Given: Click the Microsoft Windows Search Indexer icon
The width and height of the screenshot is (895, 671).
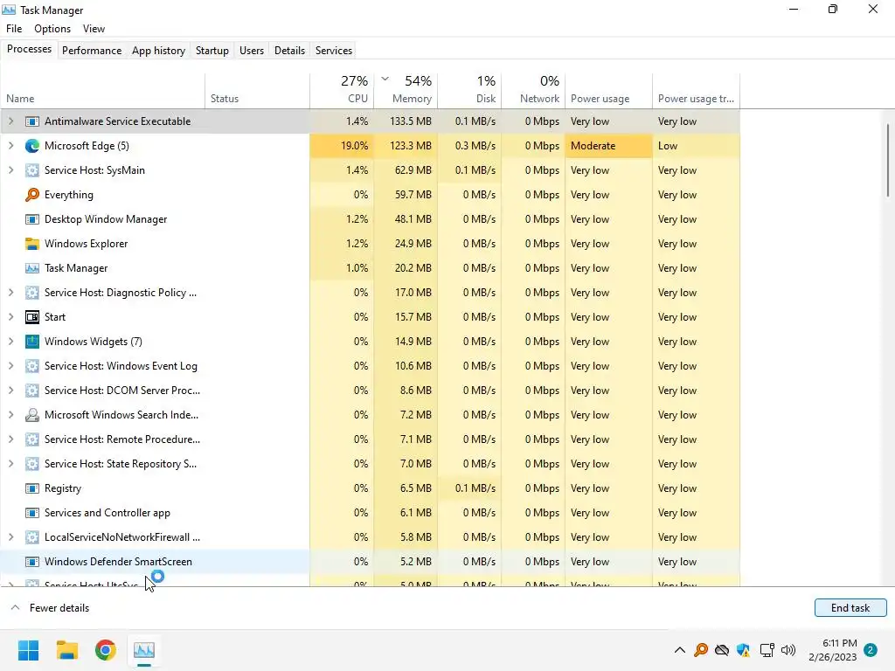Looking at the screenshot, I should pos(32,415).
